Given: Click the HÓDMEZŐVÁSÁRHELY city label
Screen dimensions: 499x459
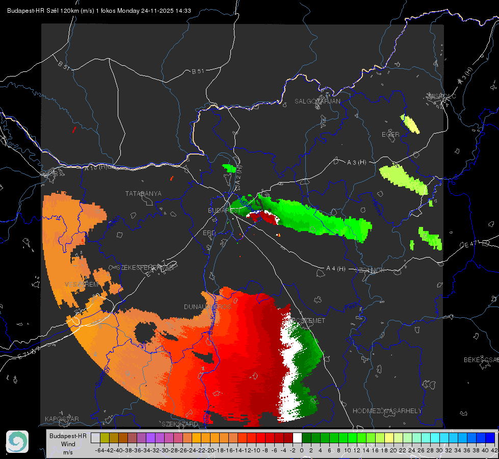Looking at the screenshot, I should pos(387,411).
